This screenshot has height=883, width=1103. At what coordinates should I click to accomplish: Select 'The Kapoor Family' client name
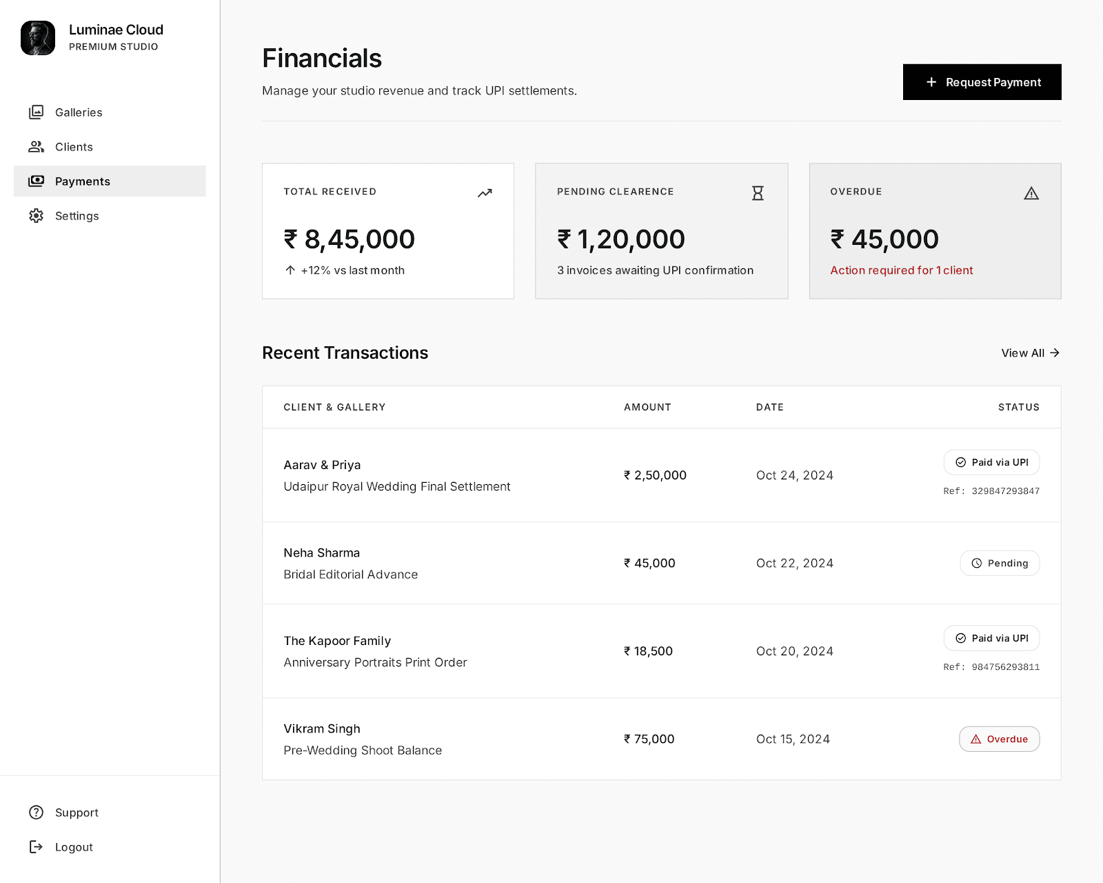coord(337,641)
